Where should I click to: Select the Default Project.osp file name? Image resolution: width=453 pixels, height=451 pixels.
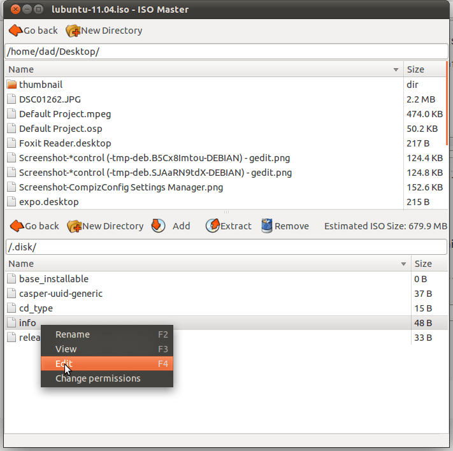coord(61,129)
